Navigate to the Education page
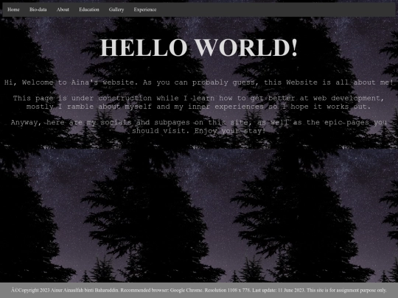398x298 pixels. click(89, 10)
